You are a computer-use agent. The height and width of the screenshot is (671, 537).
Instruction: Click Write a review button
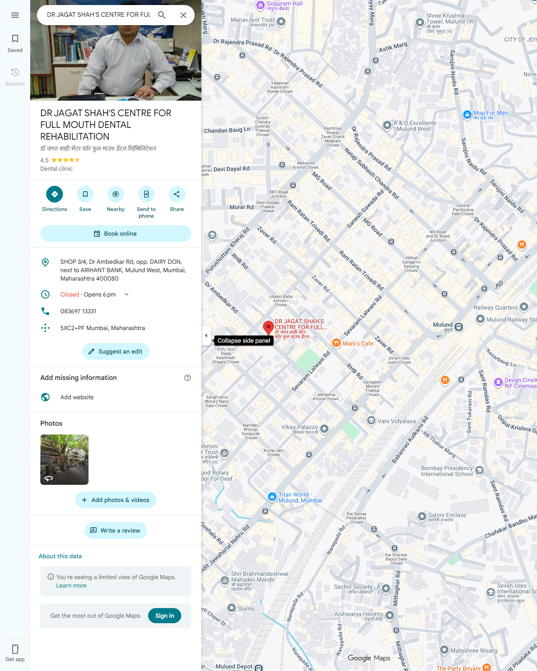[116, 531]
